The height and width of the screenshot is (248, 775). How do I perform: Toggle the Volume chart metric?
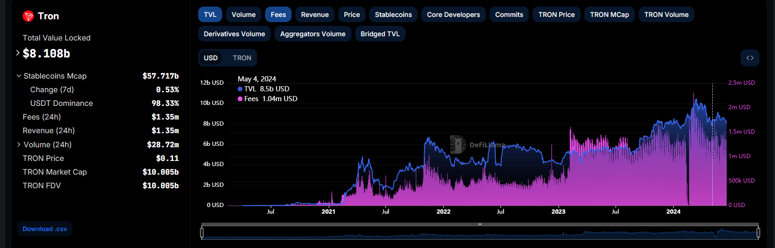[243, 15]
